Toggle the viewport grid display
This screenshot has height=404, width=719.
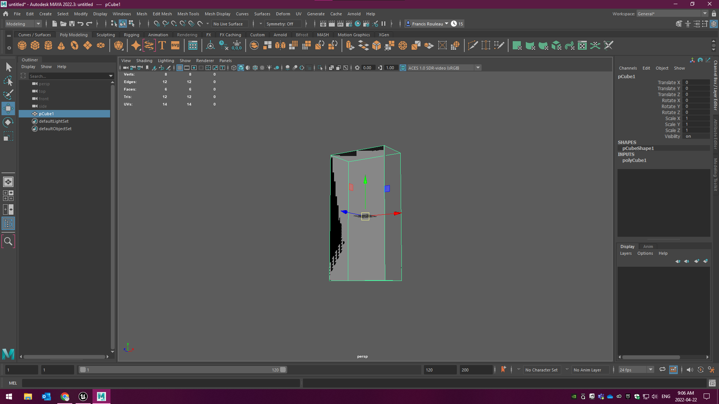pyautogui.click(x=180, y=68)
